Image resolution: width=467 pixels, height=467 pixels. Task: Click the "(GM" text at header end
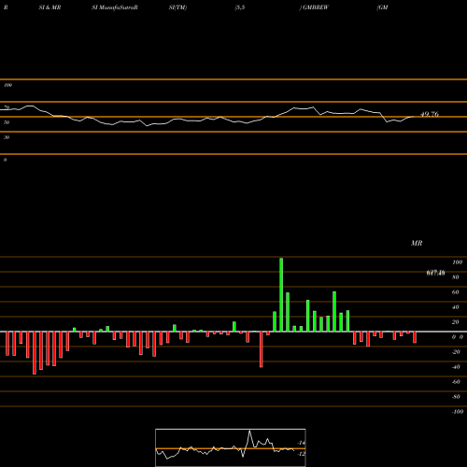(382, 7)
